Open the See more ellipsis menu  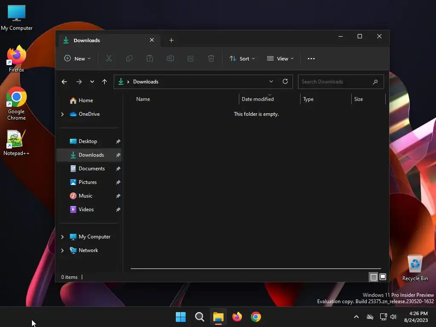tap(311, 59)
